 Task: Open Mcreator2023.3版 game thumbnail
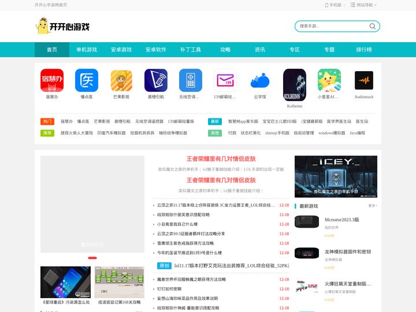pyautogui.click(x=307, y=222)
